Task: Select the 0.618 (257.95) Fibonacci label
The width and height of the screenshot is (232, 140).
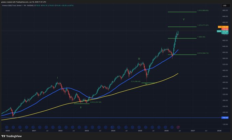Action: point(96,102)
